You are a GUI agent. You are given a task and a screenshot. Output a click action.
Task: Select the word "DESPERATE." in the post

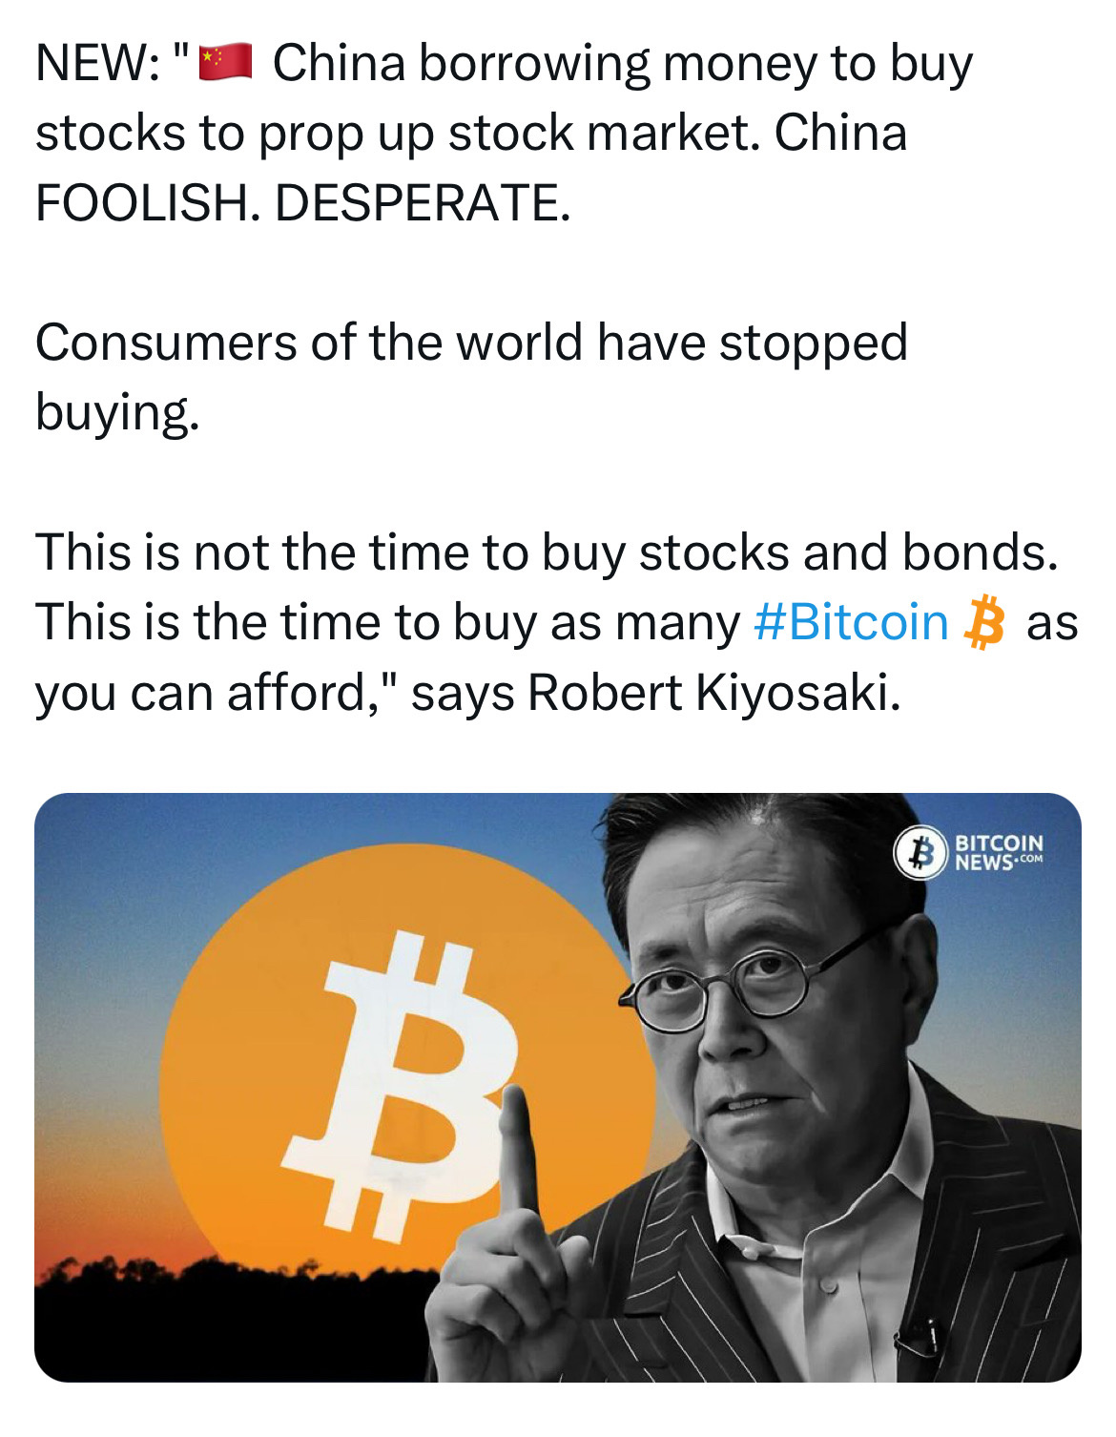[x=423, y=203]
